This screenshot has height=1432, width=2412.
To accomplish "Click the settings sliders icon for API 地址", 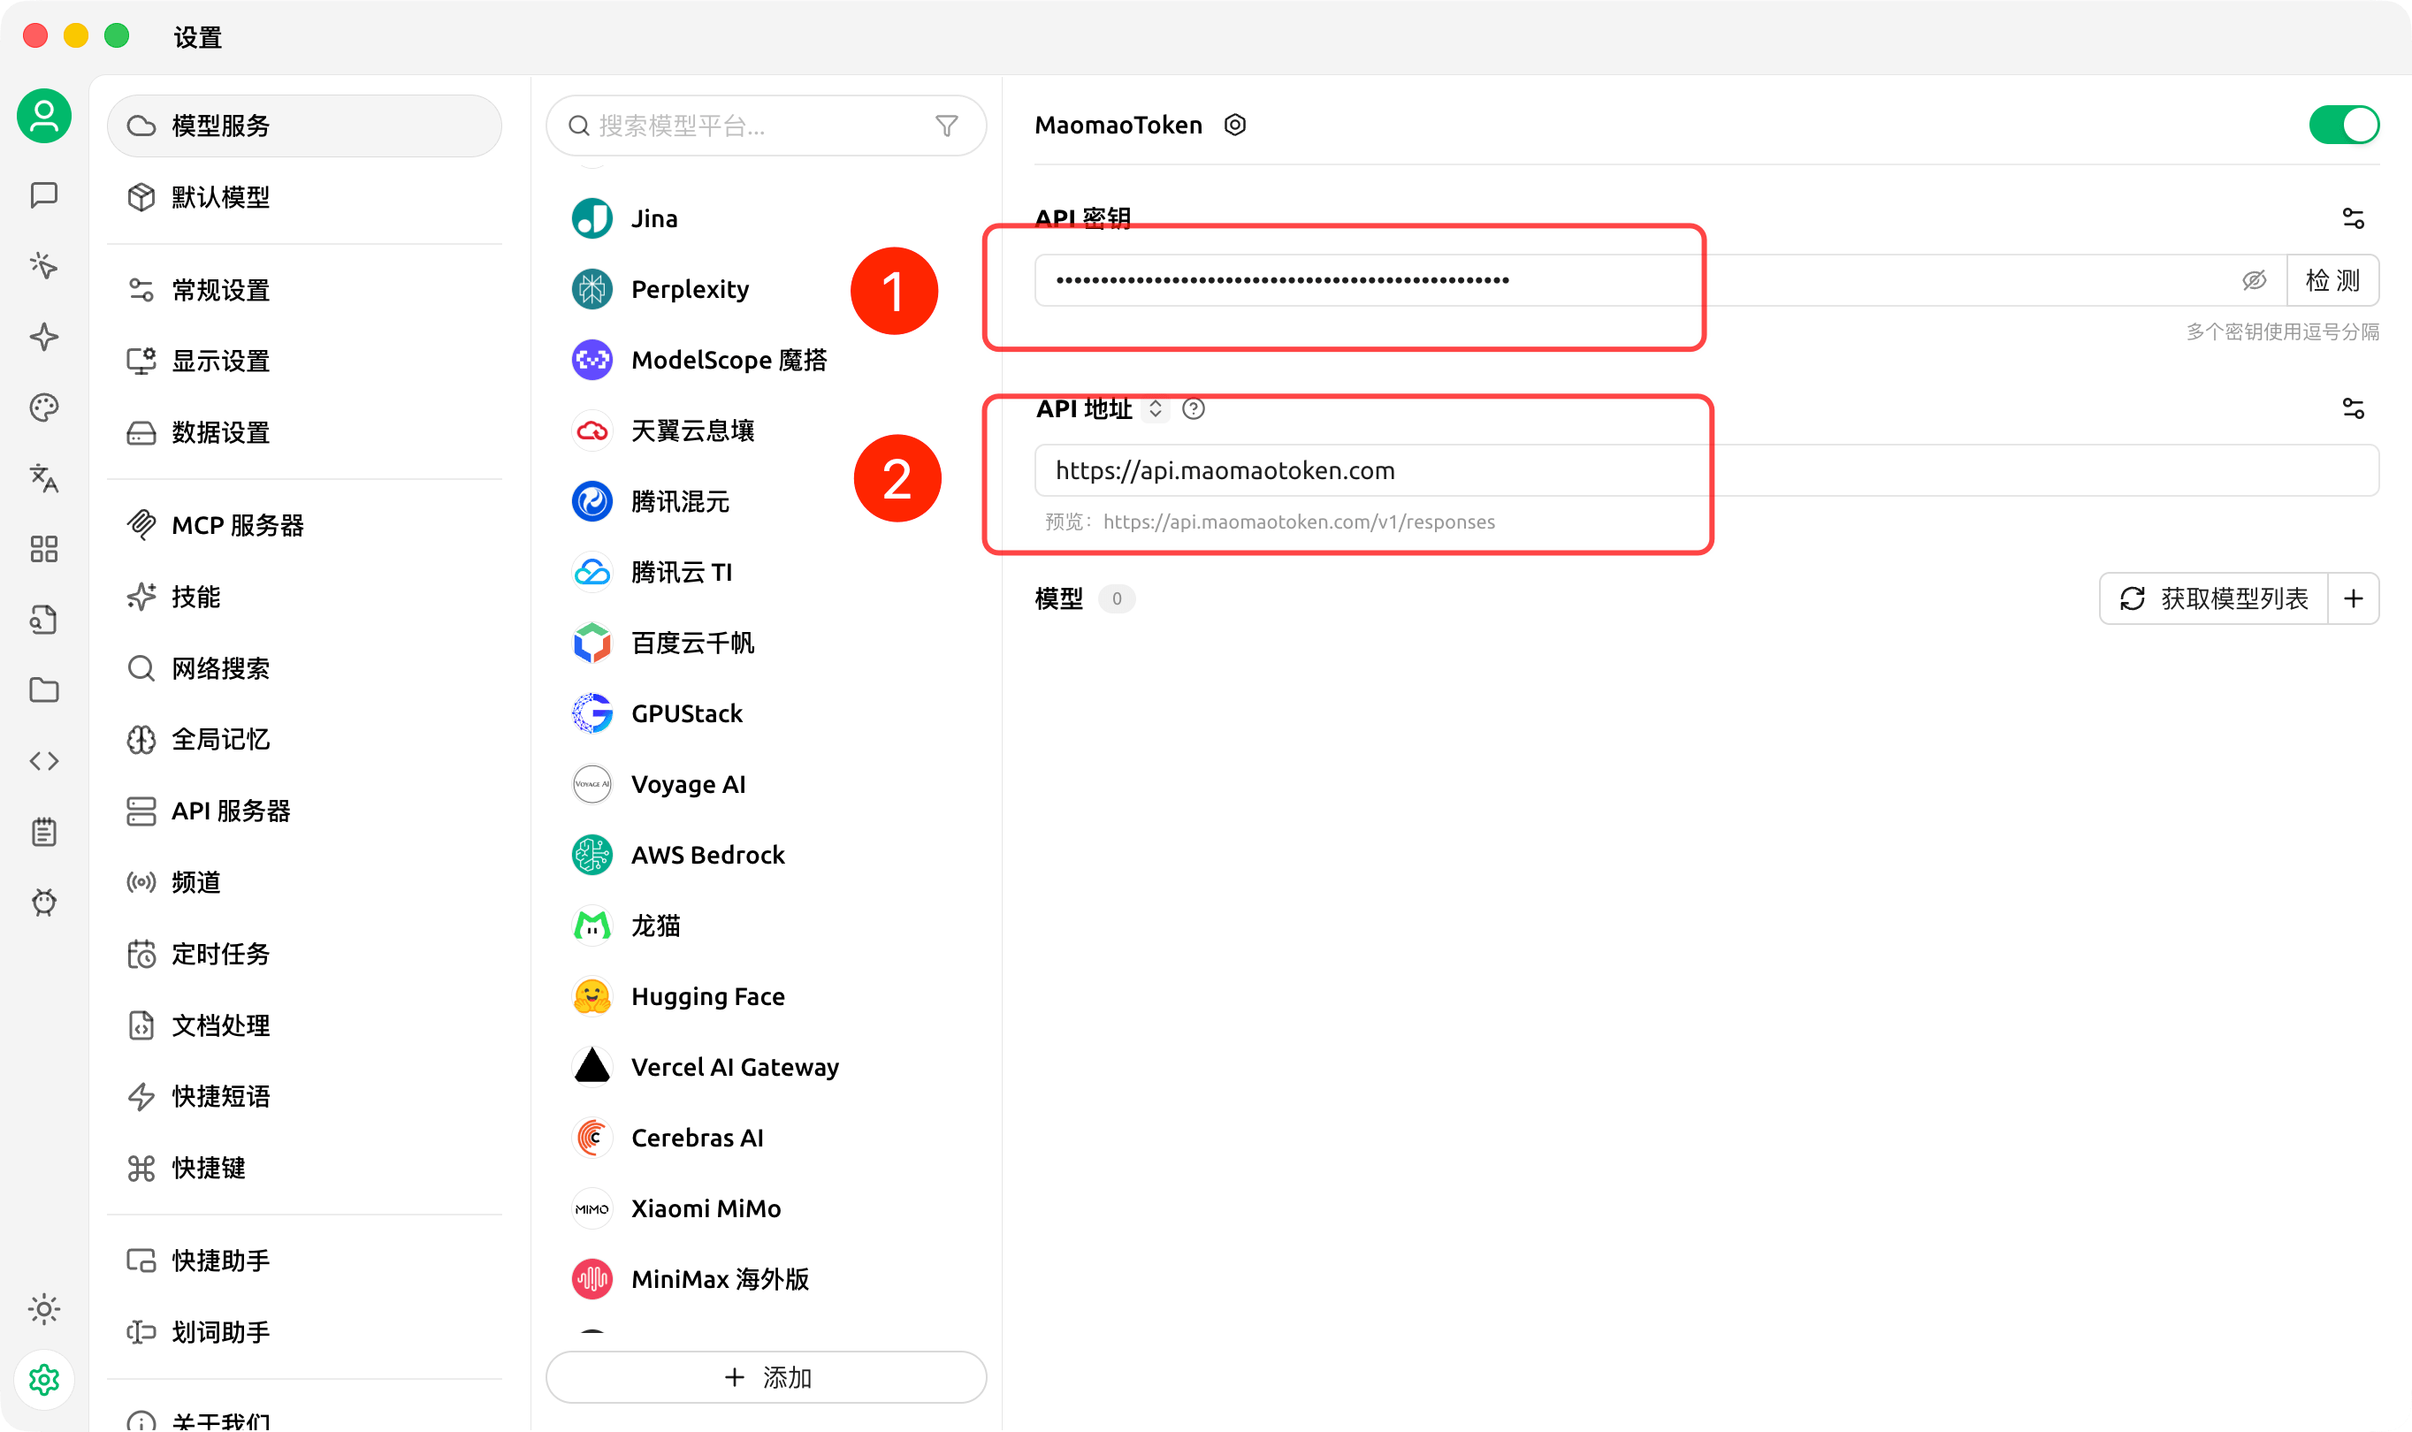I will pyautogui.click(x=2353, y=408).
